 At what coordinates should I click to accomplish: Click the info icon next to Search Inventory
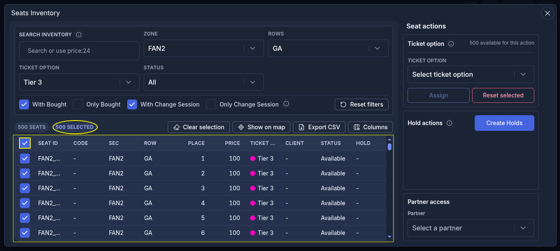pyautogui.click(x=79, y=35)
